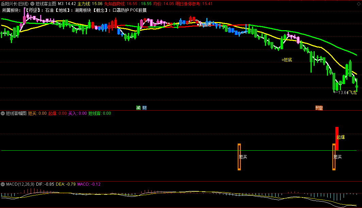Click the diamond icon at chart corner

(359, 4)
